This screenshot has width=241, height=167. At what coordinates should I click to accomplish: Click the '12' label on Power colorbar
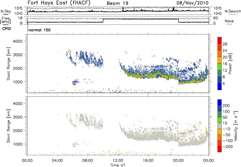[x=225, y=71]
